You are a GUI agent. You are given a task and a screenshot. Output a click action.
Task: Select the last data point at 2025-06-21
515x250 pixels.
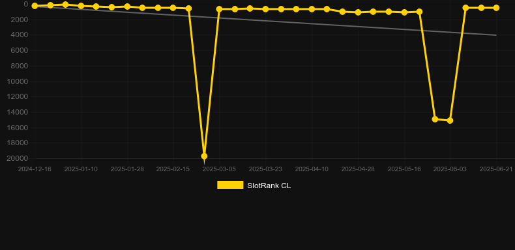click(x=496, y=8)
